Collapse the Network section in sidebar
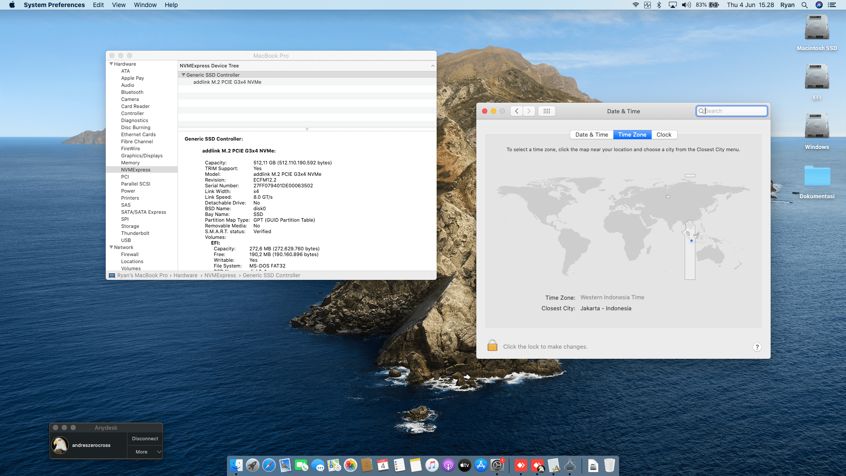The height and width of the screenshot is (476, 846). (111, 247)
